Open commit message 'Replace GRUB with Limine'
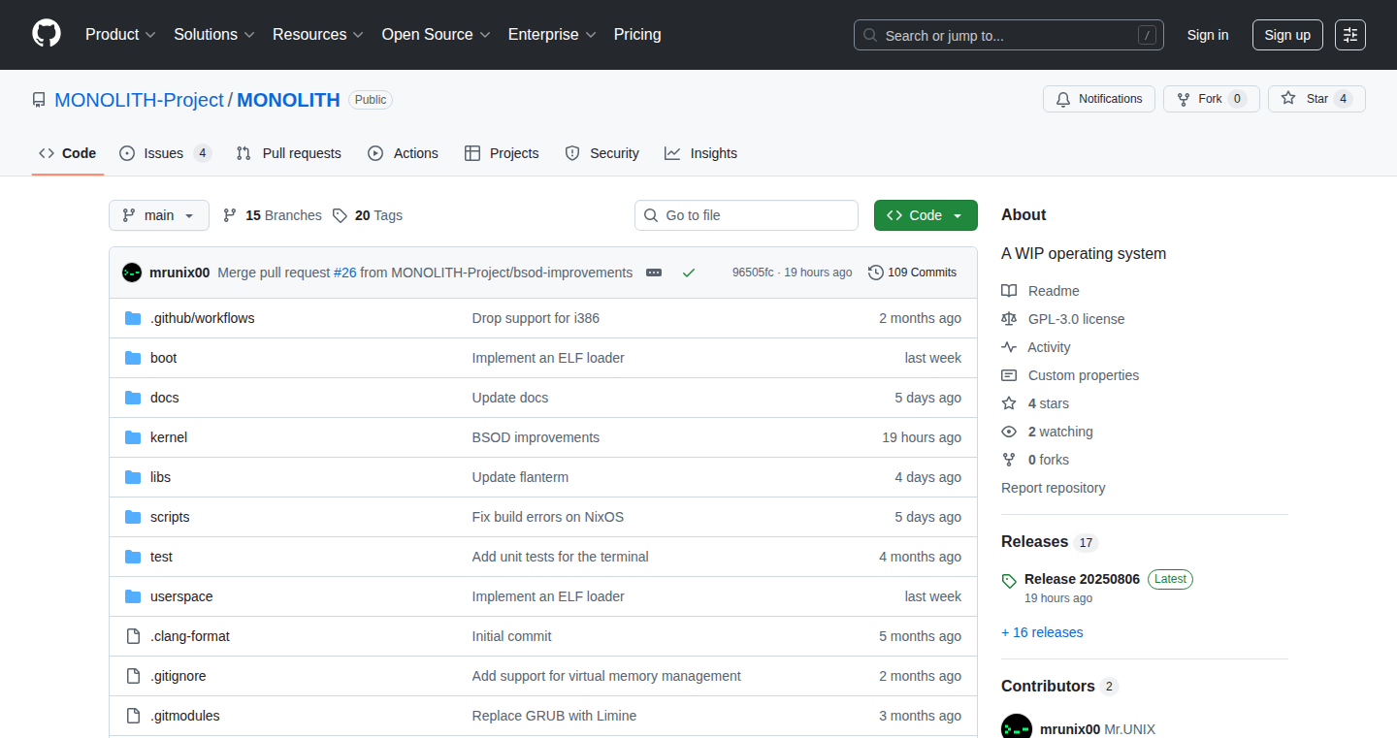This screenshot has width=1397, height=738. 554,716
